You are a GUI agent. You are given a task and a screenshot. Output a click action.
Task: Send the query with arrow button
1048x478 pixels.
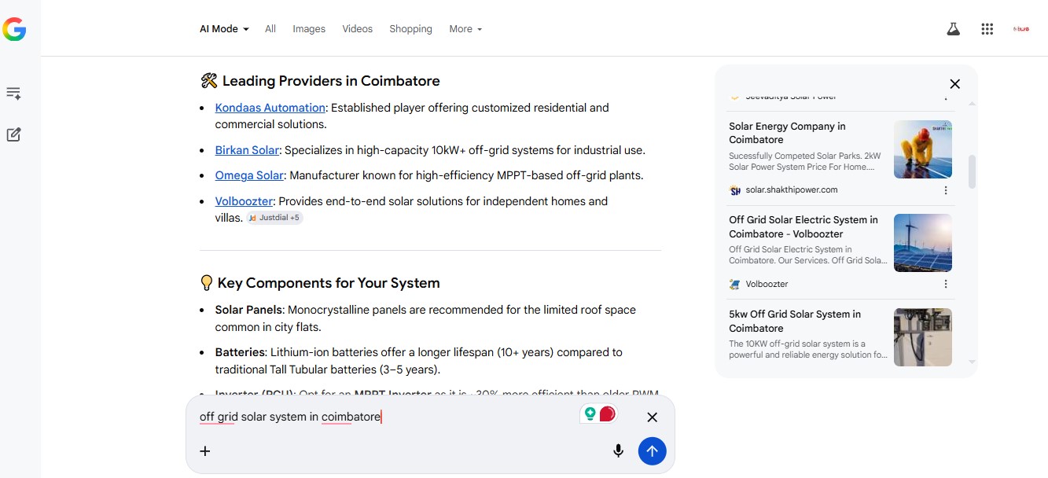(x=652, y=450)
